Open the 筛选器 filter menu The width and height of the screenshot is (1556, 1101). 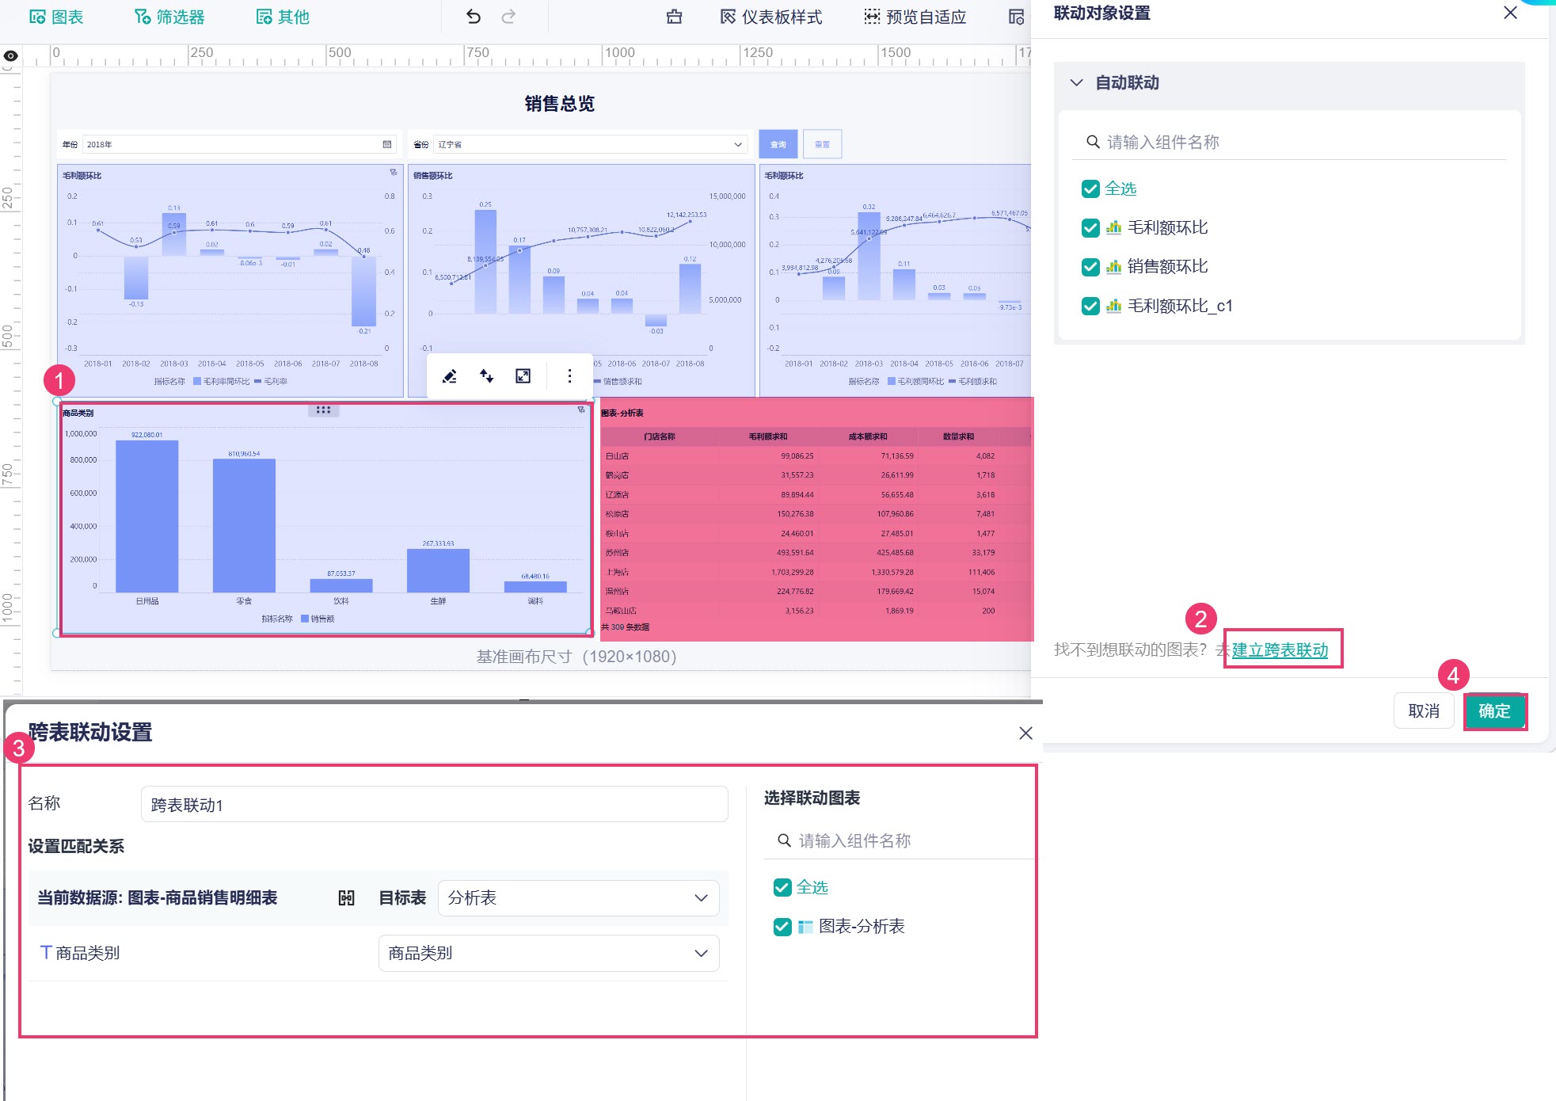tap(169, 17)
